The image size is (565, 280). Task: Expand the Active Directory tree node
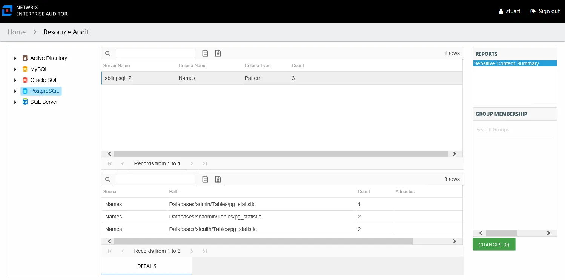tap(15, 58)
